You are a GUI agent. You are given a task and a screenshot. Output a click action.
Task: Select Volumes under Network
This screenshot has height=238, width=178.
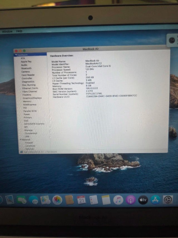coord(30,149)
